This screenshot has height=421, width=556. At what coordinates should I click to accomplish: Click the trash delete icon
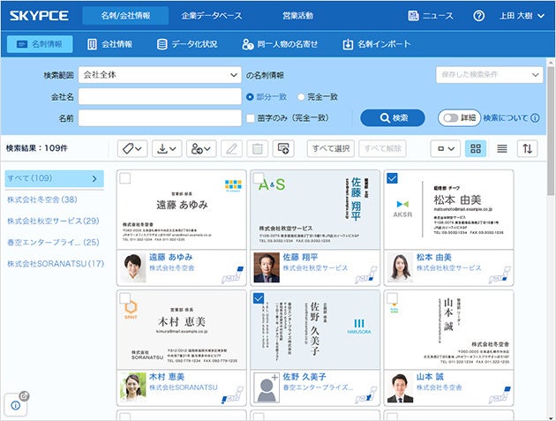coord(258,148)
